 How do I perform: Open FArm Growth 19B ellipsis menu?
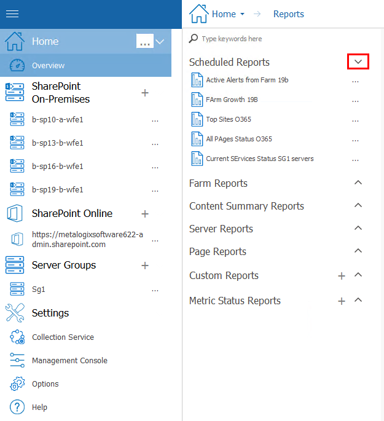click(x=355, y=101)
